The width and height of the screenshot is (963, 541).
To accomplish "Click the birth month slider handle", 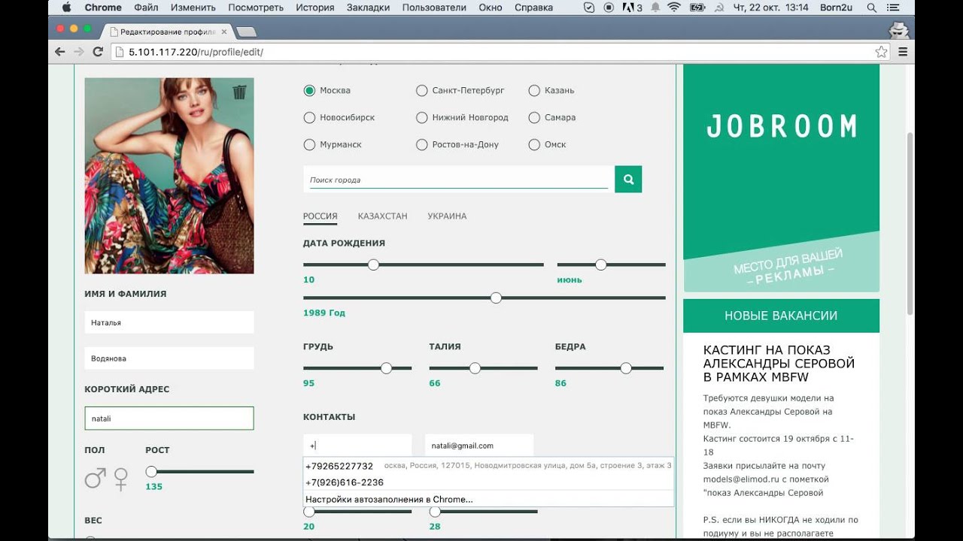I will click(x=600, y=264).
